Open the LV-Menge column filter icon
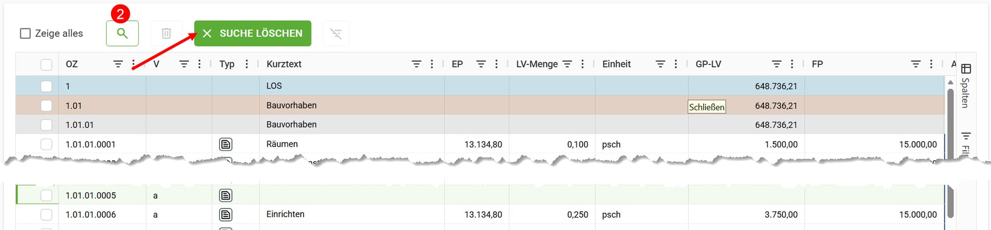 pos(567,64)
